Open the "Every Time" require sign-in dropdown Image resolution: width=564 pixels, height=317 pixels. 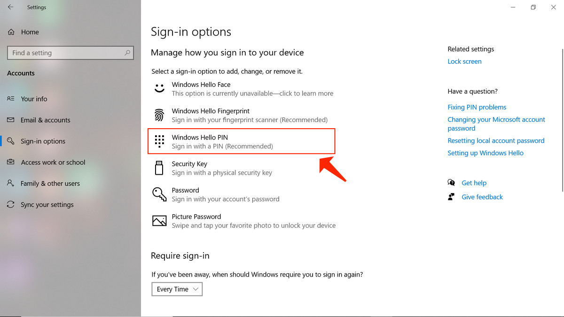point(177,289)
